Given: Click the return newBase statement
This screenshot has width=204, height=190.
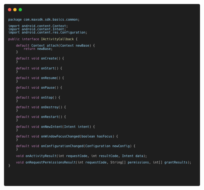Looking at the screenshot, I should [x=38, y=49].
